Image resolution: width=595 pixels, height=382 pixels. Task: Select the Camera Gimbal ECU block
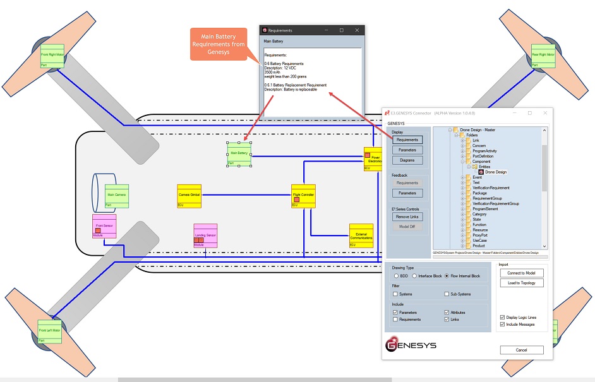[x=189, y=196]
